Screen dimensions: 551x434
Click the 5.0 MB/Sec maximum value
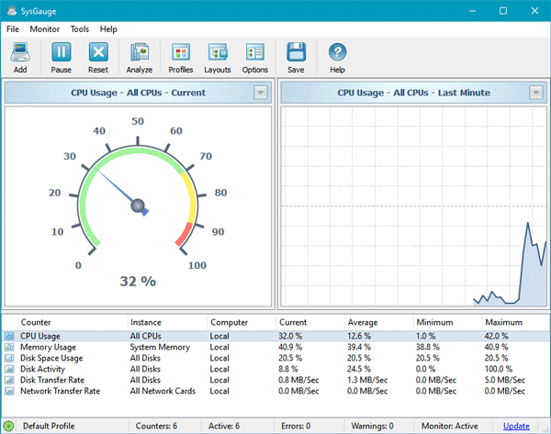504,380
